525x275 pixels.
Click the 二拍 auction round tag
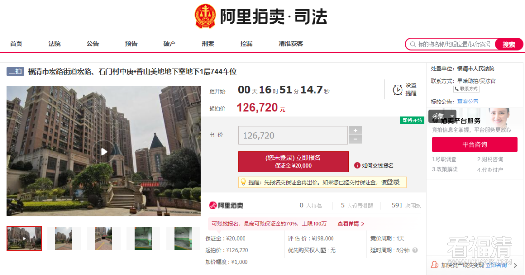[x=16, y=71]
